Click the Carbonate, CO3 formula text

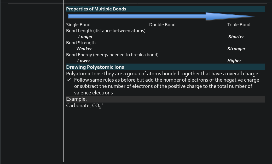tap(84, 106)
